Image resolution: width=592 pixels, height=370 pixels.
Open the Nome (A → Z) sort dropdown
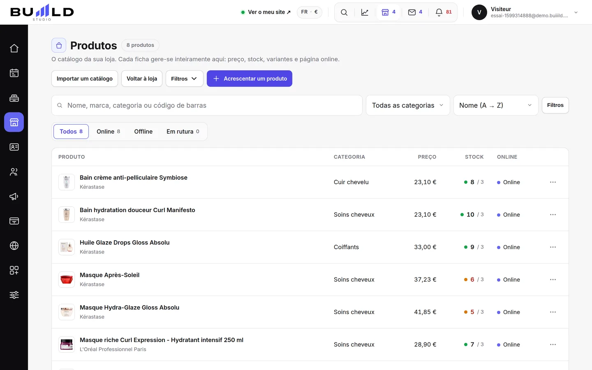(496, 105)
